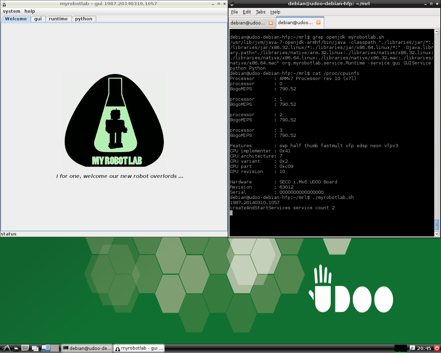
Task: Open the terminal File menu
Action: (235, 12)
